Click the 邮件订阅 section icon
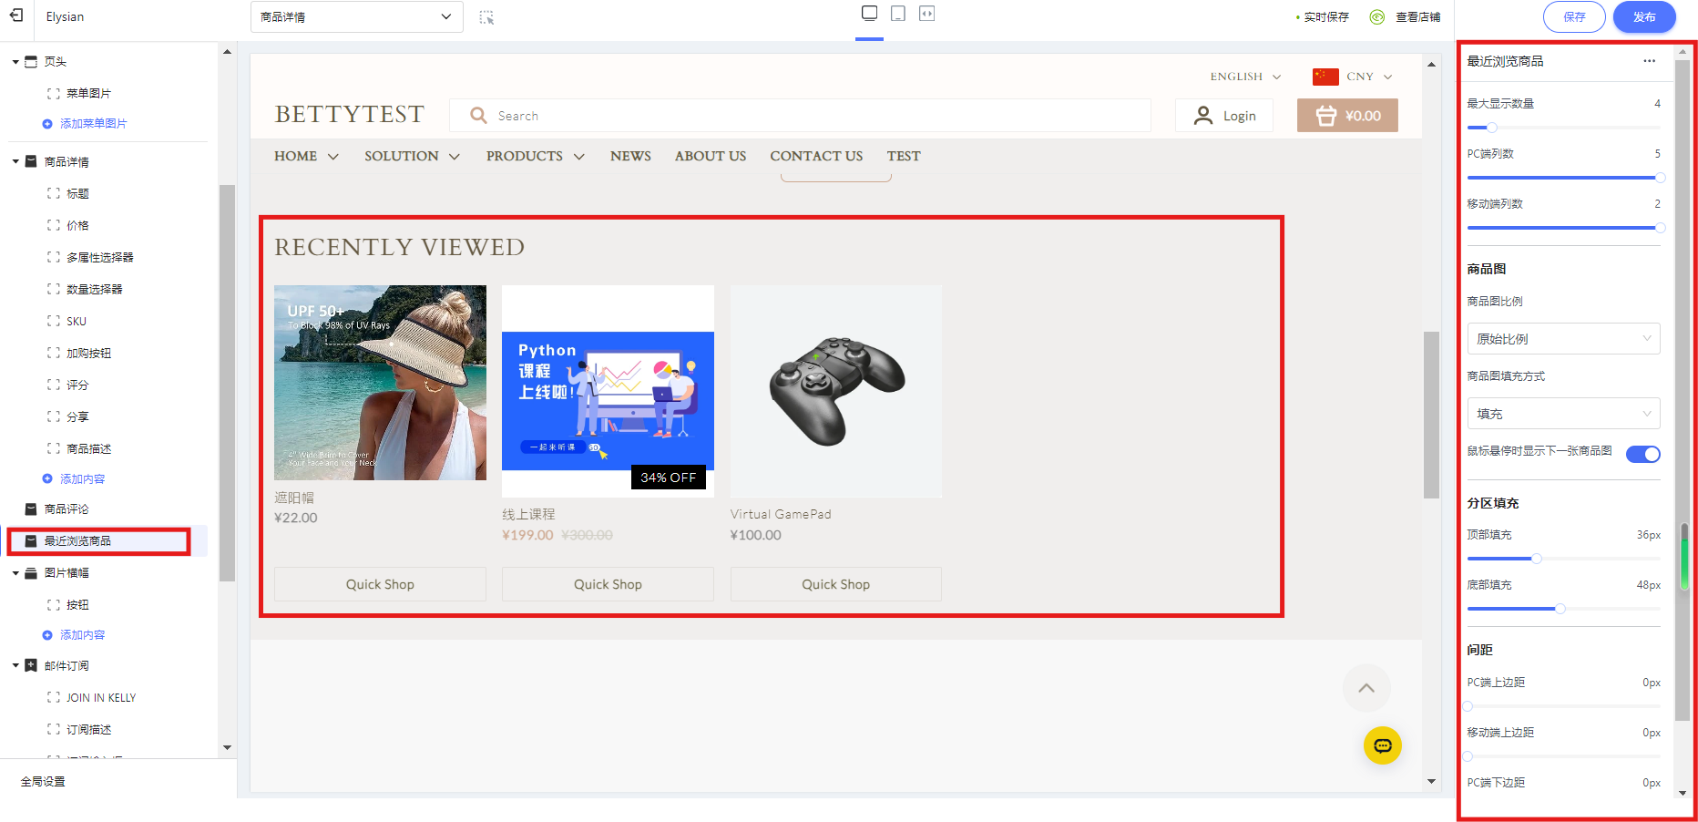Image resolution: width=1698 pixels, height=822 pixels. [x=31, y=666]
